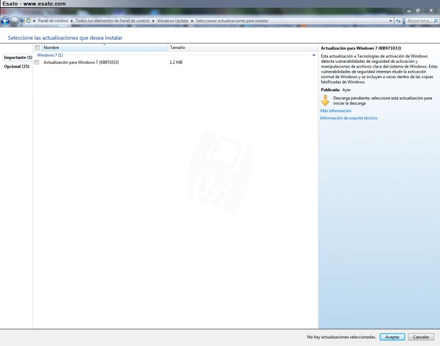Screen dimensions: 440x346
Task: Click the Cancelar button
Action: coord(421,337)
